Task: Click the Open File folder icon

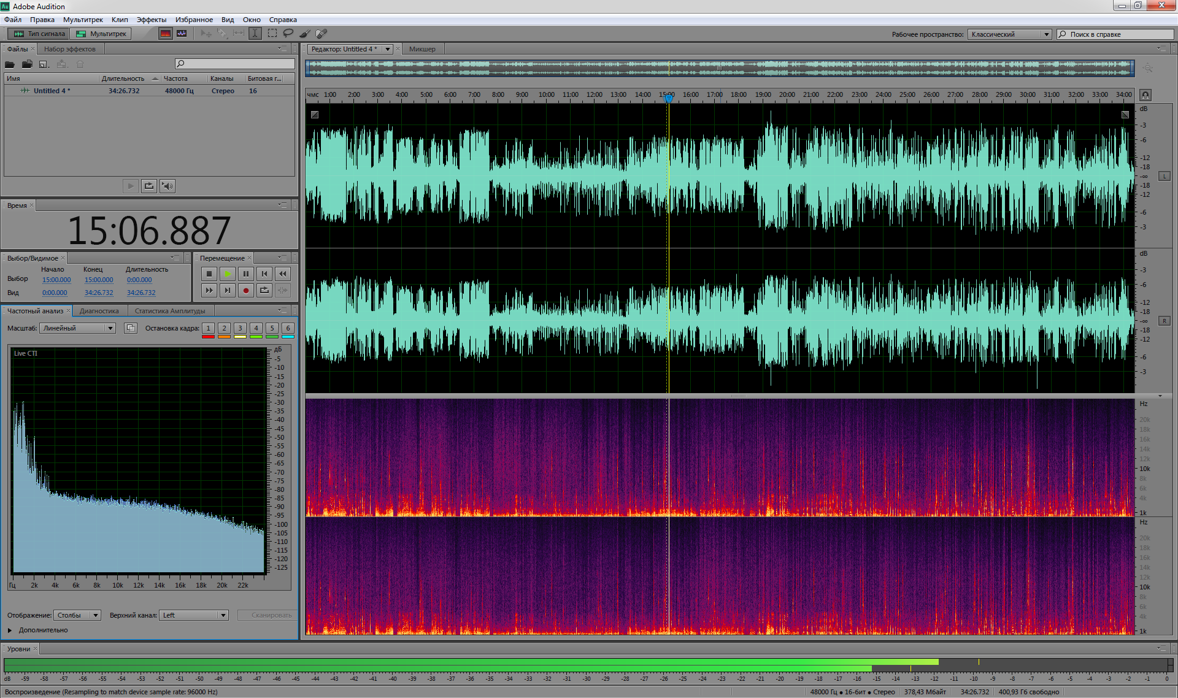Action: click(10, 64)
